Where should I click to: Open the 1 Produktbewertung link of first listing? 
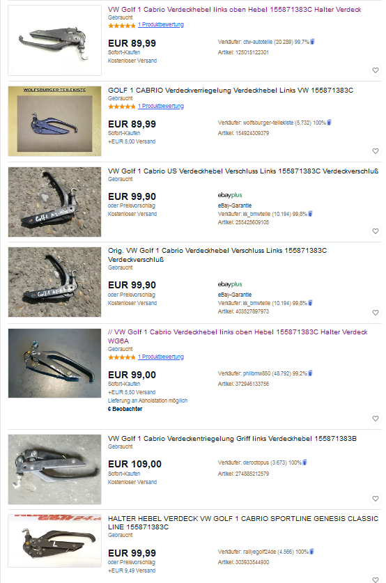161,24
